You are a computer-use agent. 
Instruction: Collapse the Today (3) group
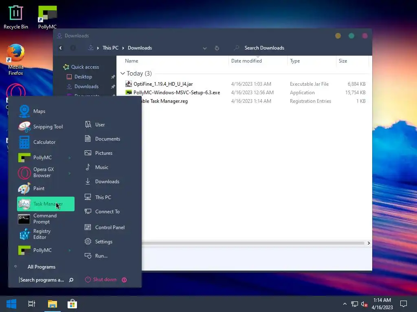(123, 74)
